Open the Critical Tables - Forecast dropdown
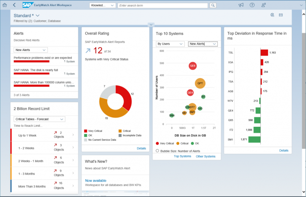 point(39,119)
